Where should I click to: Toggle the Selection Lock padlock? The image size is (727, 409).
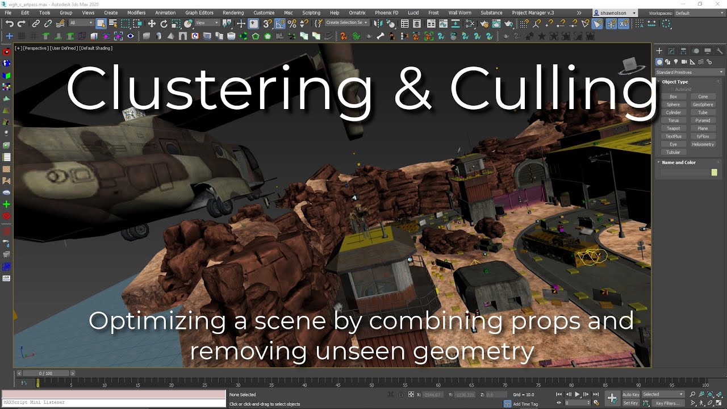[x=400, y=394]
